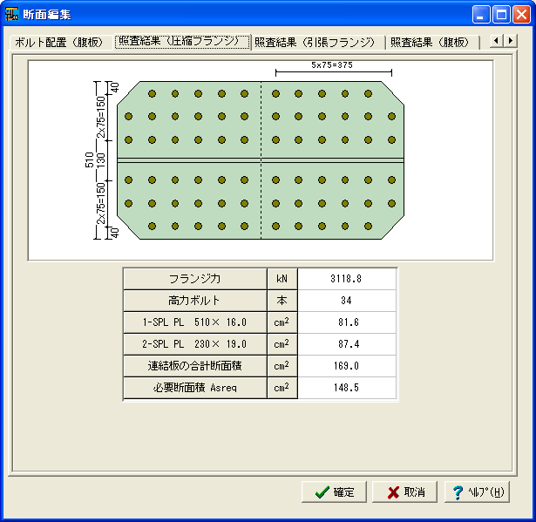The height and width of the screenshot is (522, 536).
Task: Click the 連結板の合計断面積 label
Action: click(x=195, y=366)
